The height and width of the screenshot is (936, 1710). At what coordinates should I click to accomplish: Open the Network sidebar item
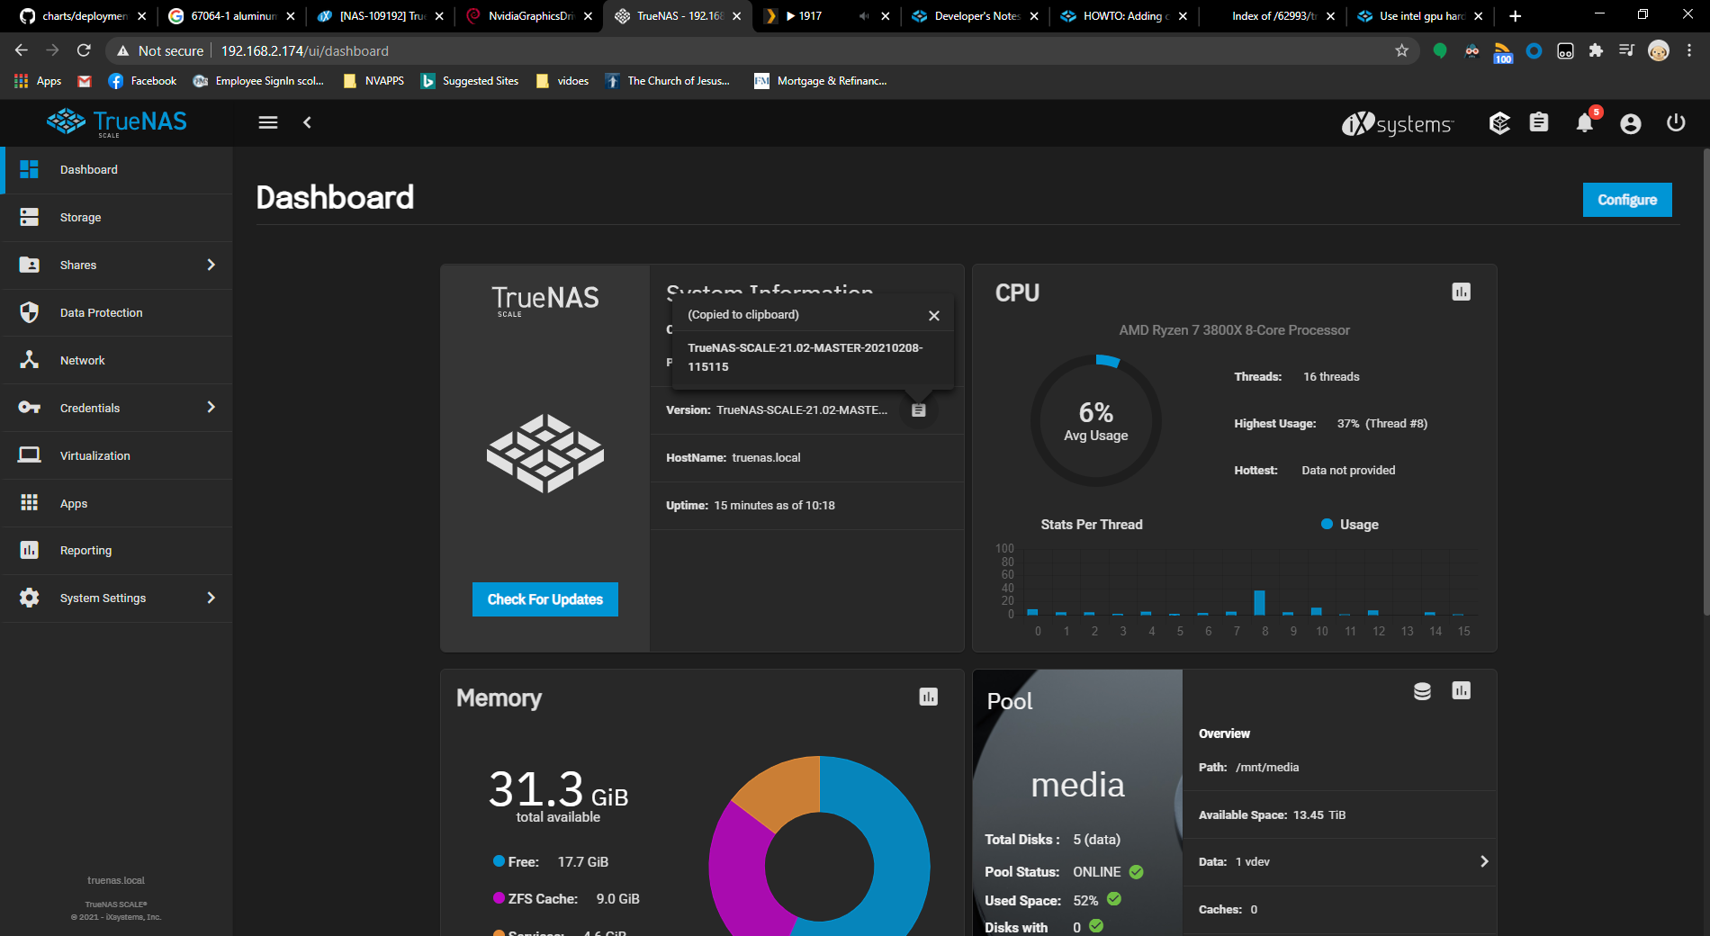(116, 361)
